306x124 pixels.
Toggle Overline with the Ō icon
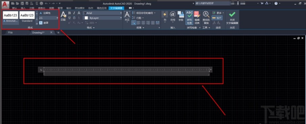tap(74, 18)
